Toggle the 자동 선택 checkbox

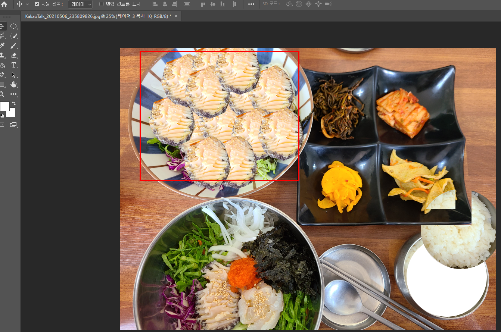[x=37, y=4]
